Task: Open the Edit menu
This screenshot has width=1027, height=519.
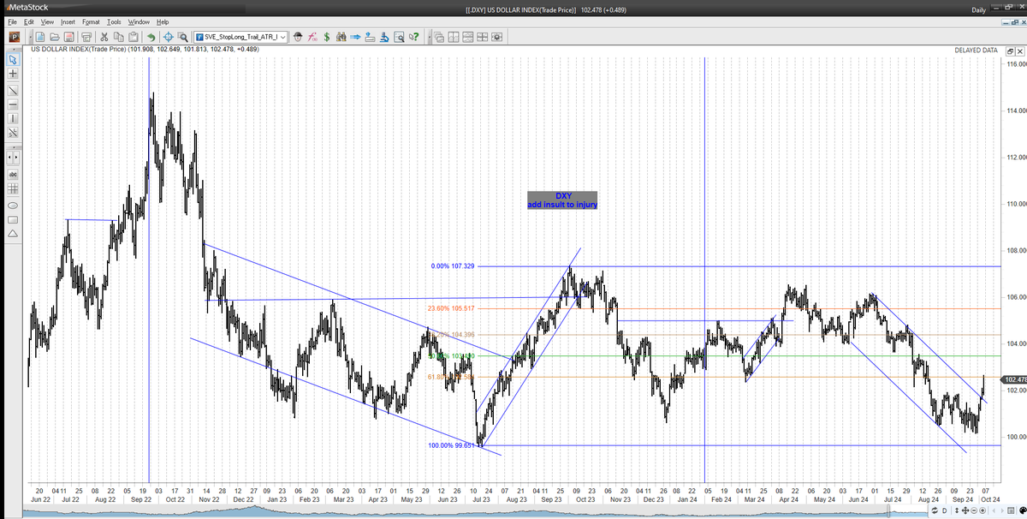Action: pyautogui.click(x=29, y=21)
